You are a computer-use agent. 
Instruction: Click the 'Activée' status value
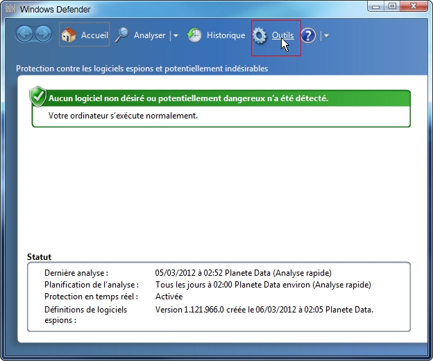[x=169, y=297]
